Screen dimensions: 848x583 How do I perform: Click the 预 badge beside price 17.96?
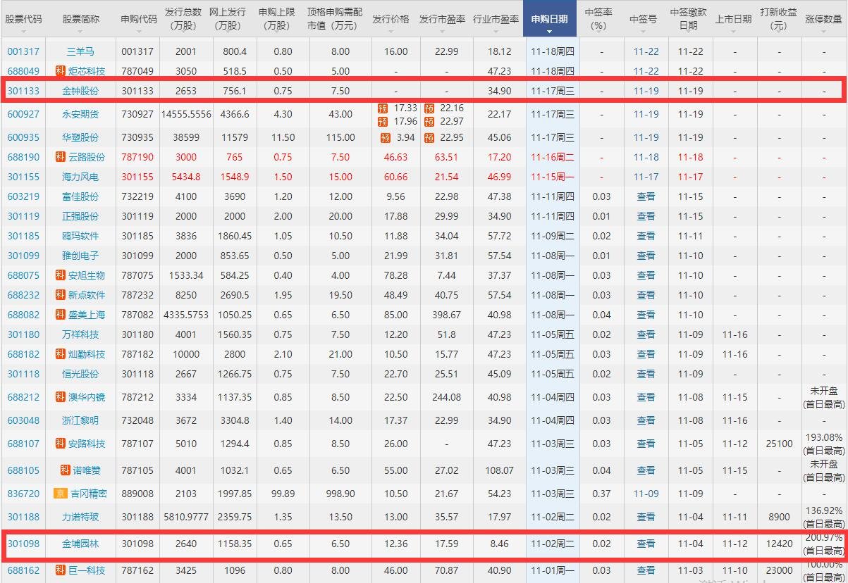point(383,121)
